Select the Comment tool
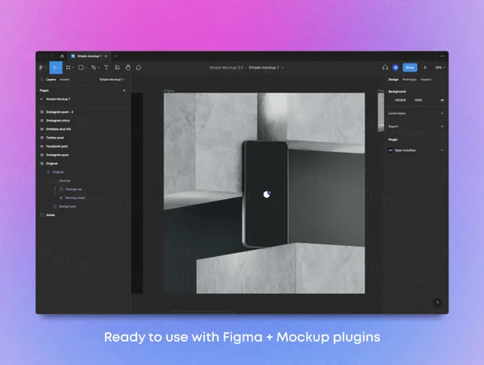This screenshot has height=365, width=484. (139, 68)
